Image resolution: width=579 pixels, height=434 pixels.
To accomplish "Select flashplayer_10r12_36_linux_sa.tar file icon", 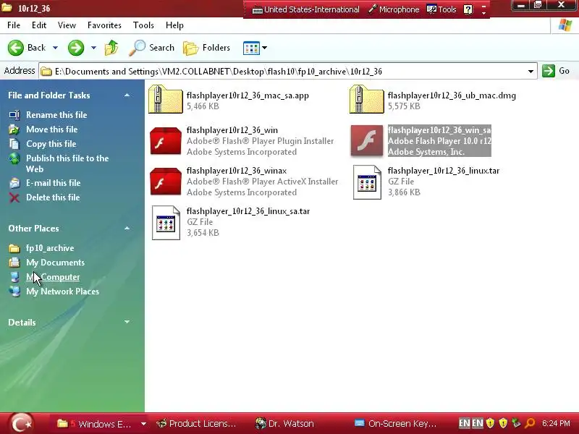I will (x=166, y=223).
